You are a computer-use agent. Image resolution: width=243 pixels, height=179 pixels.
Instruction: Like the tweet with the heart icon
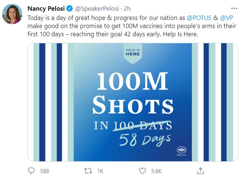pyautogui.click(x=142, y=171)
